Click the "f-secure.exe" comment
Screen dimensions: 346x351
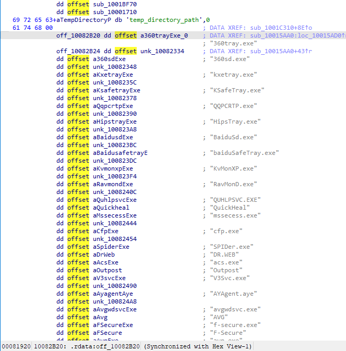[x=235, y=325]
